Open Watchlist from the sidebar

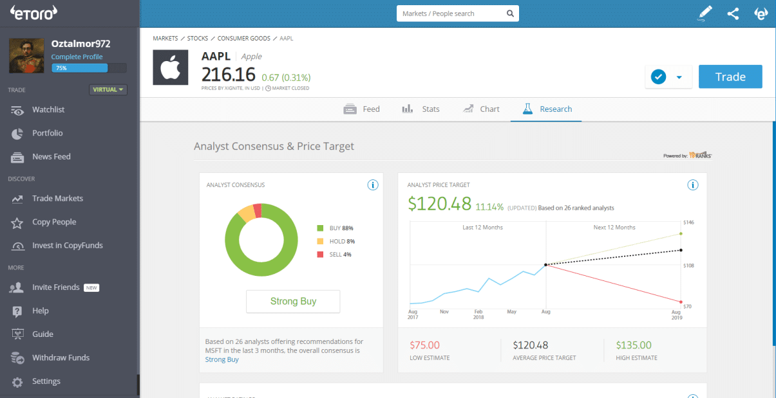point(48,109)
